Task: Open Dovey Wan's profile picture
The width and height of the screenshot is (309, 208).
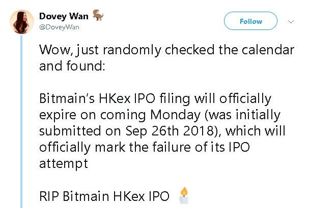Action: point(20,22)
